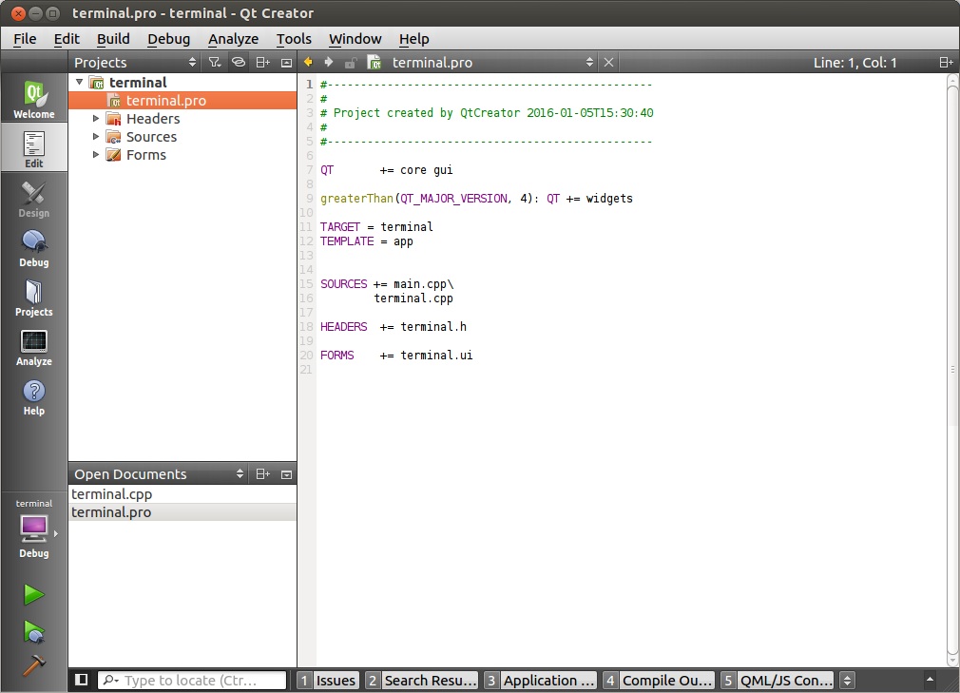Screen dimensions: 960x693
Task: Show the Issues output pane
Action: [x=328, y=680]
